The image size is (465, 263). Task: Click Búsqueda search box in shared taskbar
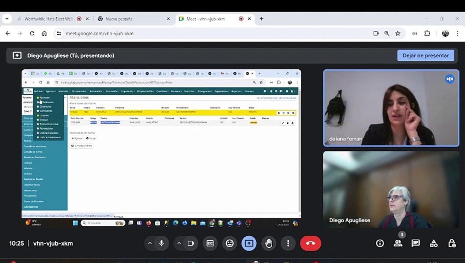pyautogui.click(x=103, y=223)
